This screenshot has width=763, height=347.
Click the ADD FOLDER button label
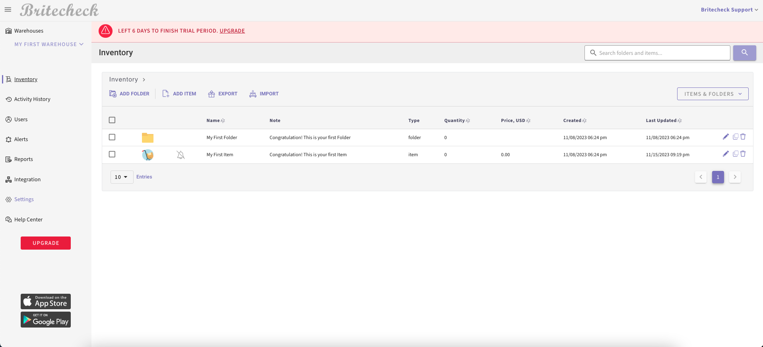point(134,94)
